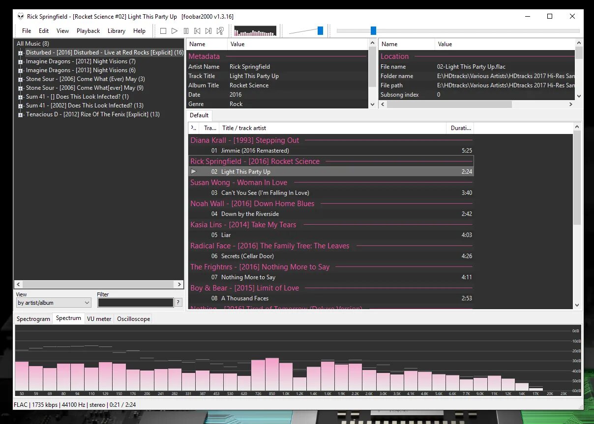Open the Oscilloscope tab
The height and width of the screenshot is (424, 594).
(x=133, y=318)
